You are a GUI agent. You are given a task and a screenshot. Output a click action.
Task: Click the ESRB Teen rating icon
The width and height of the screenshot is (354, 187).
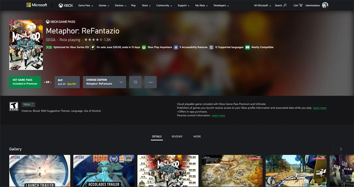(14, 106)
